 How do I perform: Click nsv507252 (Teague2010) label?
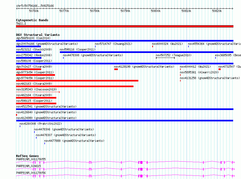pyautogui.click(x=174, y=55)
